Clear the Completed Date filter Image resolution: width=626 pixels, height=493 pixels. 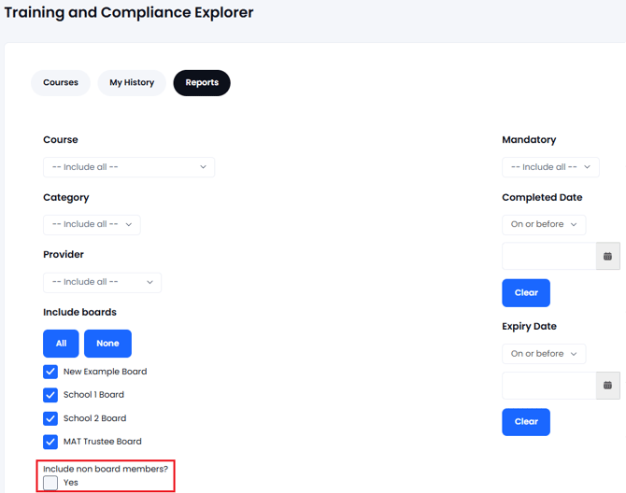coord(526,293)
